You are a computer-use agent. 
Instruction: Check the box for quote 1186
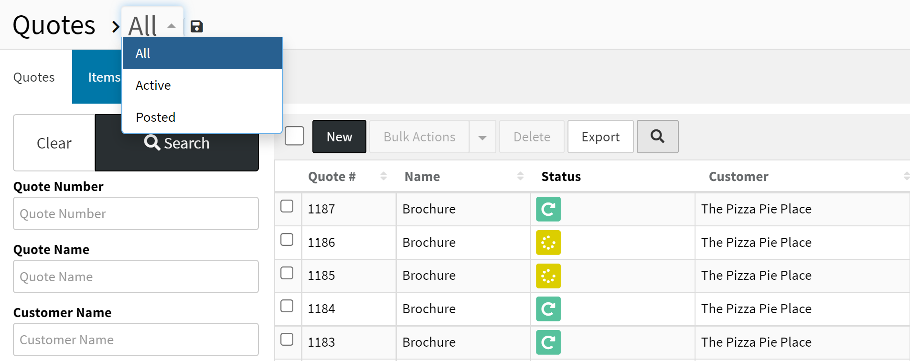click(x=287, y=239)
